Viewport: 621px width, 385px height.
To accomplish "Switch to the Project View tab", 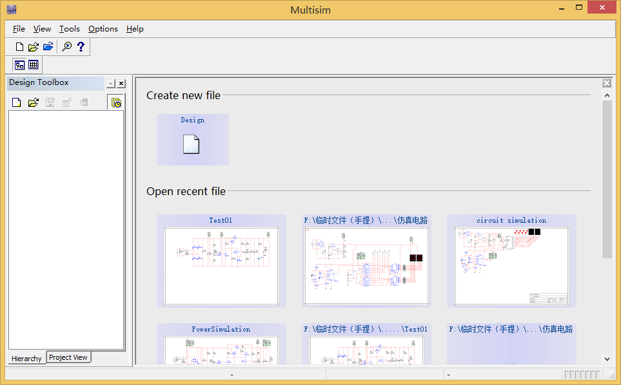I will [68, 357].
